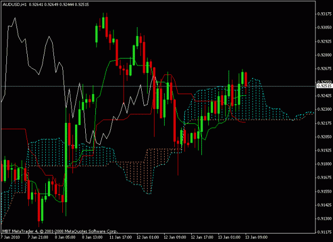Click the 0.91925 price axis label

324,150
